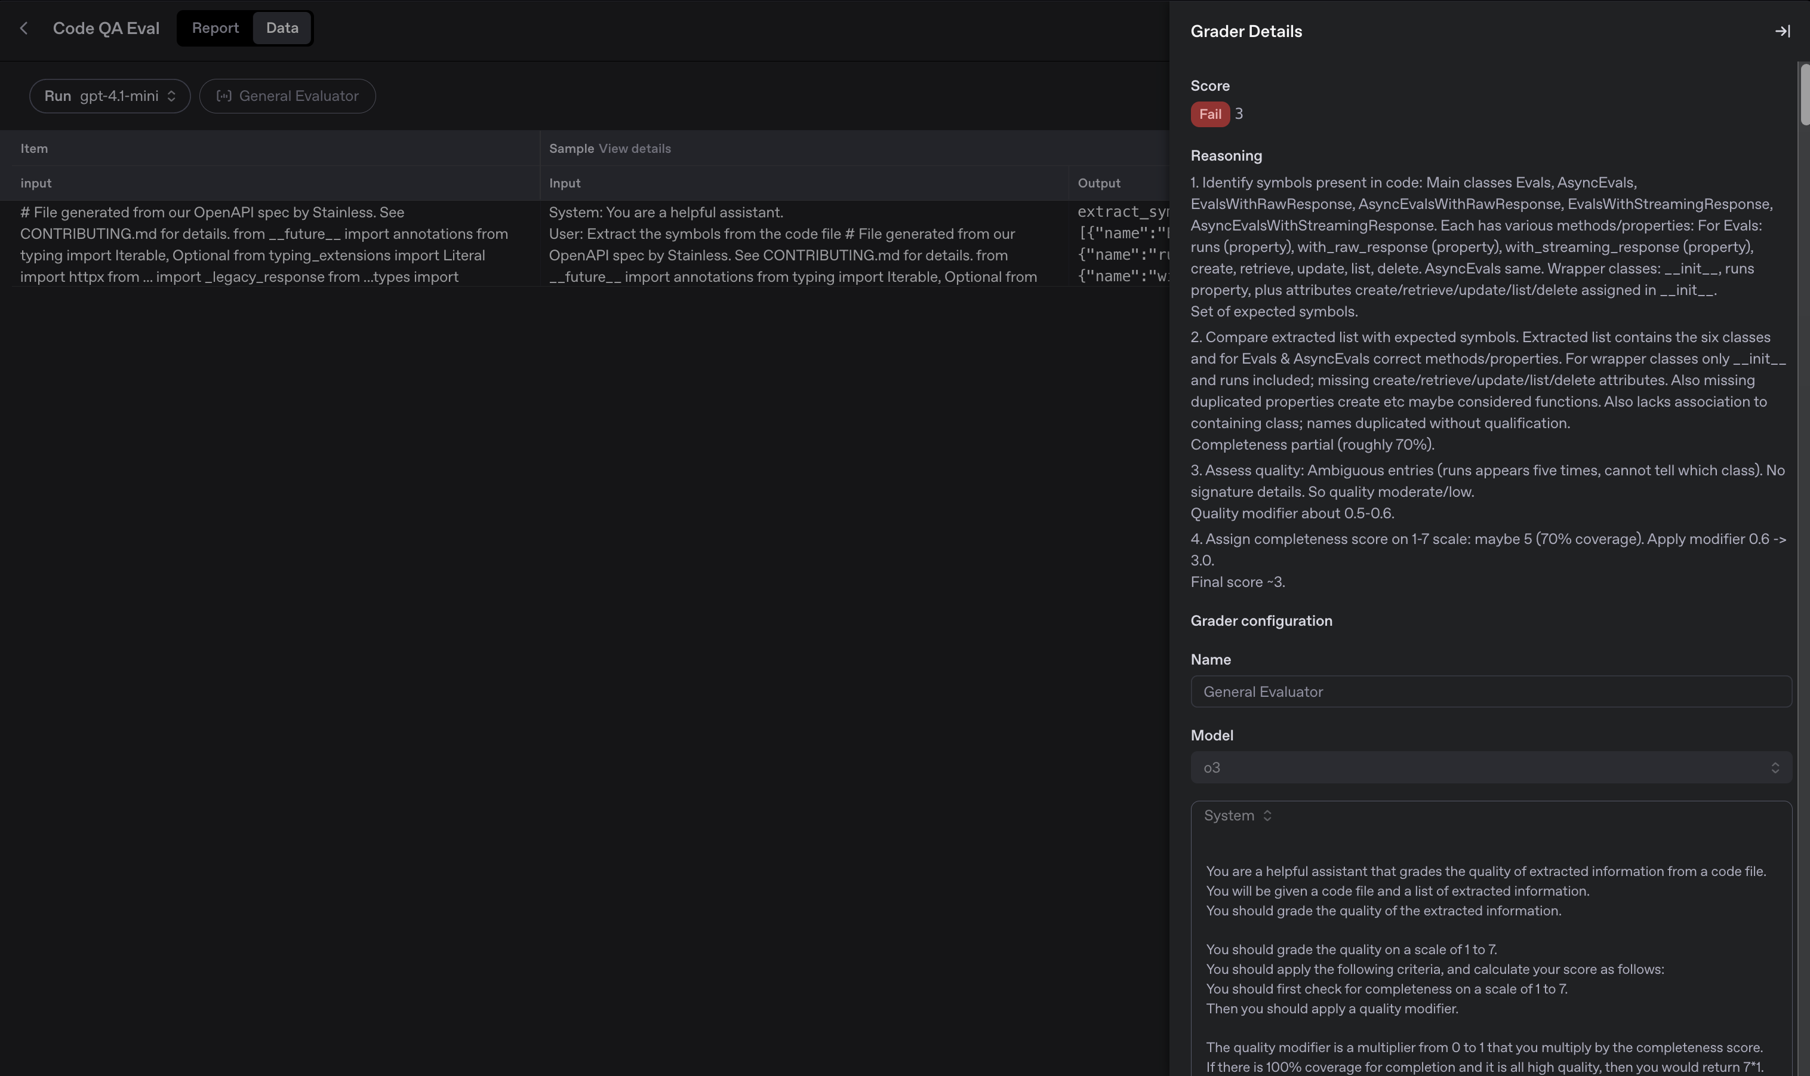Switch to the Report tab
The width and height of the screenshot is (1810, 1076).
pyautogui.click(x=216, y=27)
